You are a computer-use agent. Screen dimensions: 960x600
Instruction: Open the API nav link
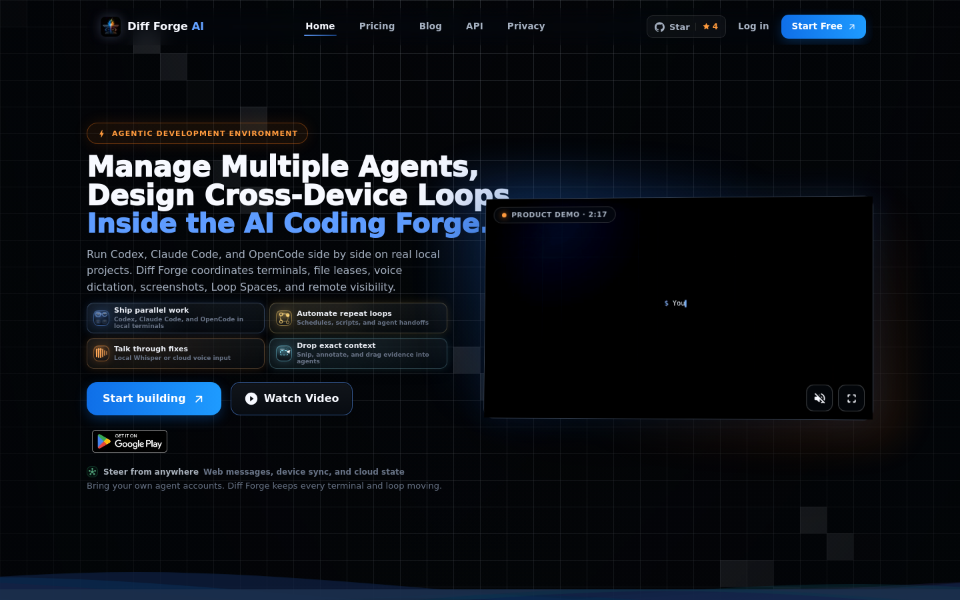(x=474, y=26)
